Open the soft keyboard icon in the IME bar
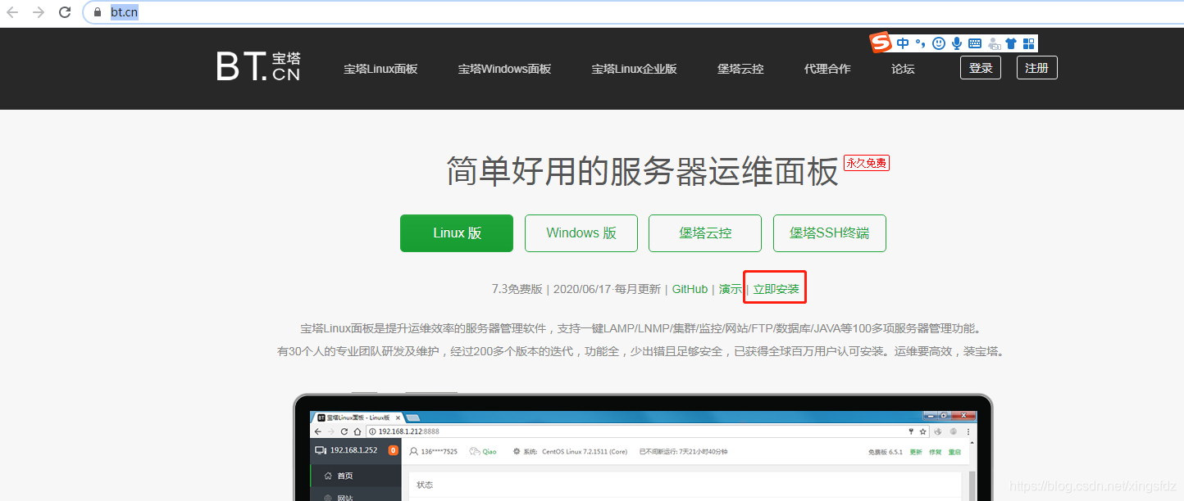This screenshot has height=501, width=1184. [x=975, y=43]
